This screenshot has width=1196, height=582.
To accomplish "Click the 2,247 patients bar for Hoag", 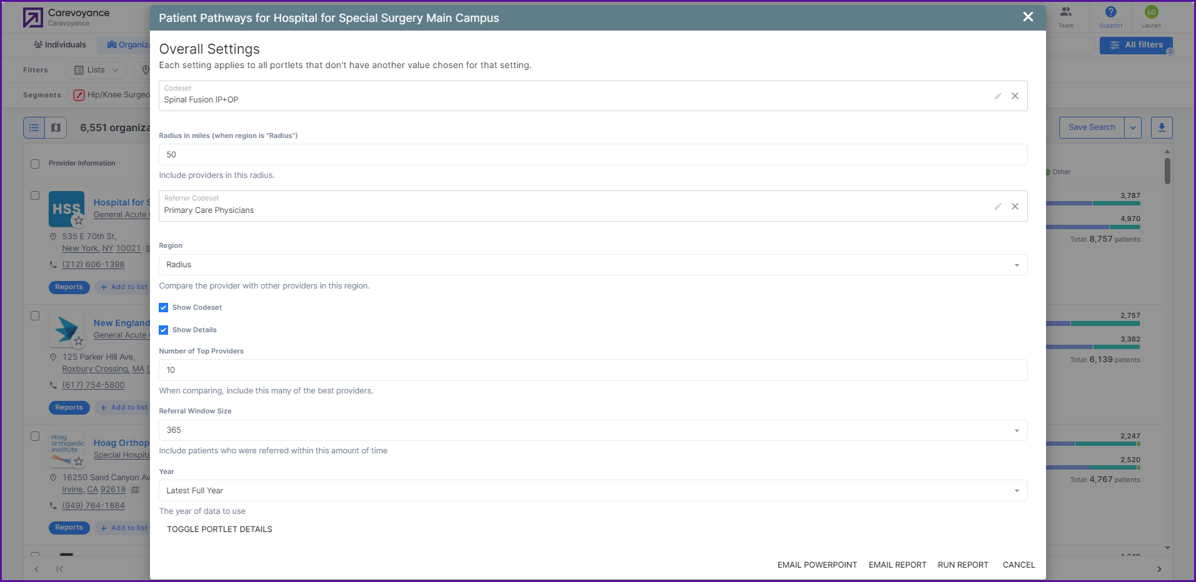I will [1093, 444].
